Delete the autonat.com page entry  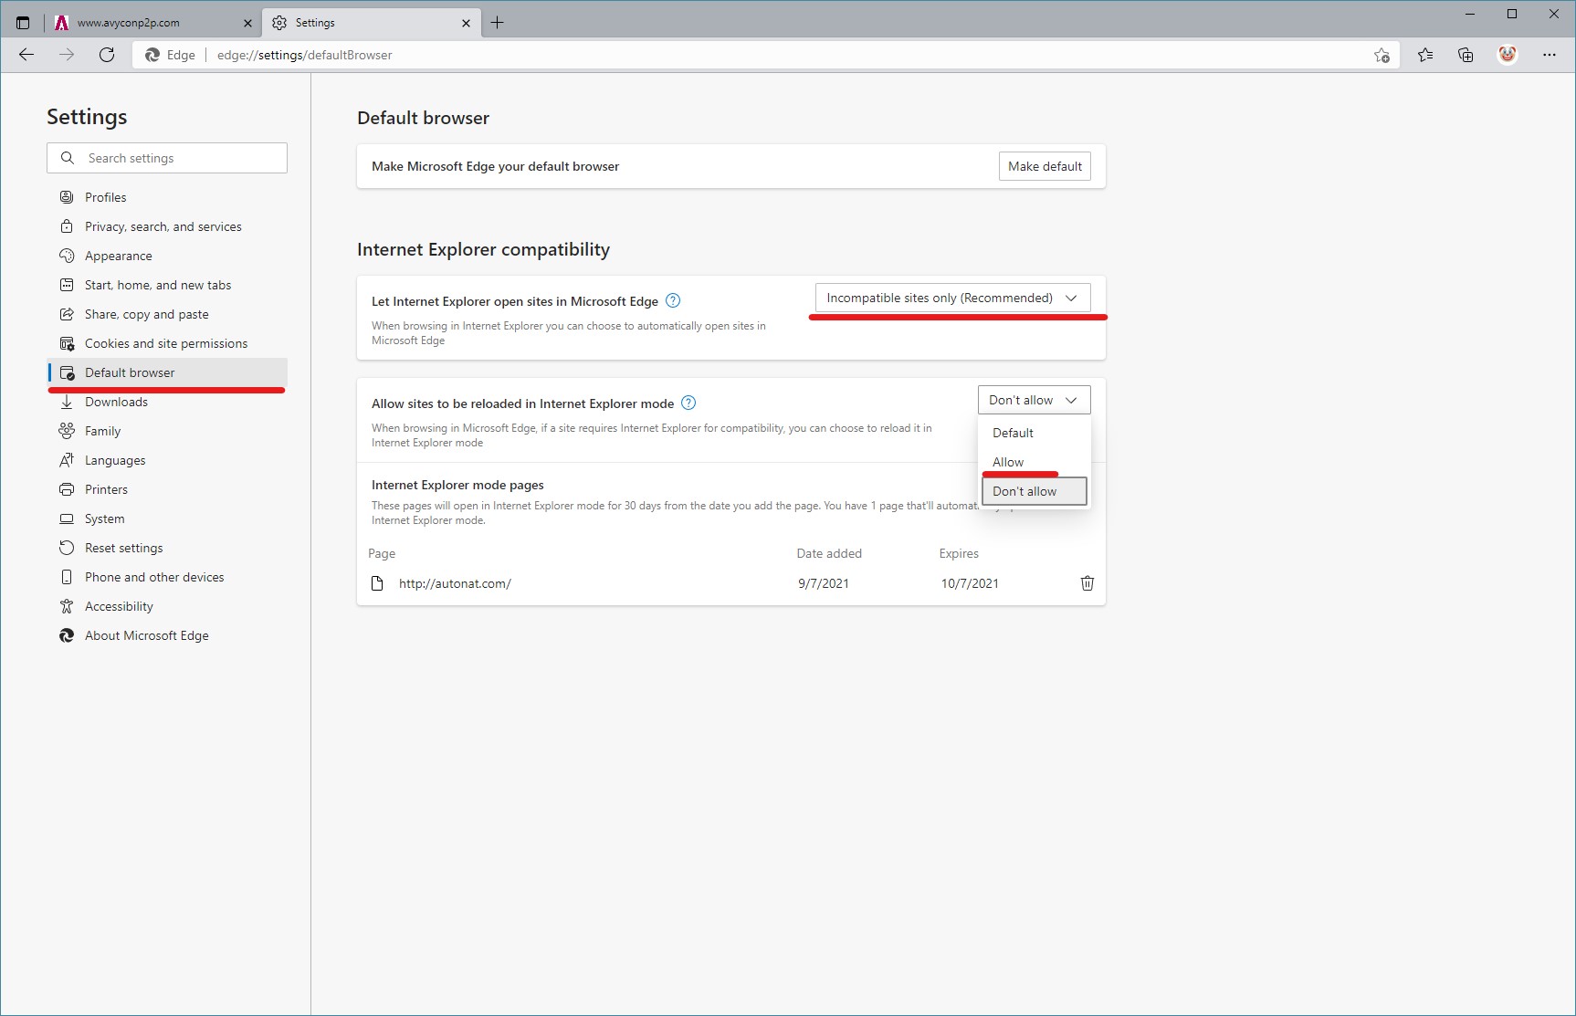(x=1087, y=583)
